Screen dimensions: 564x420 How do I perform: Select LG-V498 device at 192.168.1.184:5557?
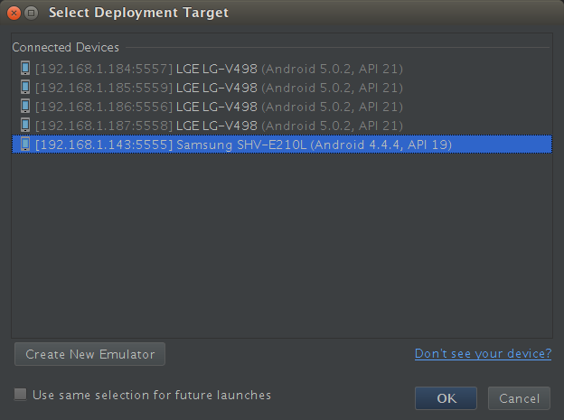282,69
